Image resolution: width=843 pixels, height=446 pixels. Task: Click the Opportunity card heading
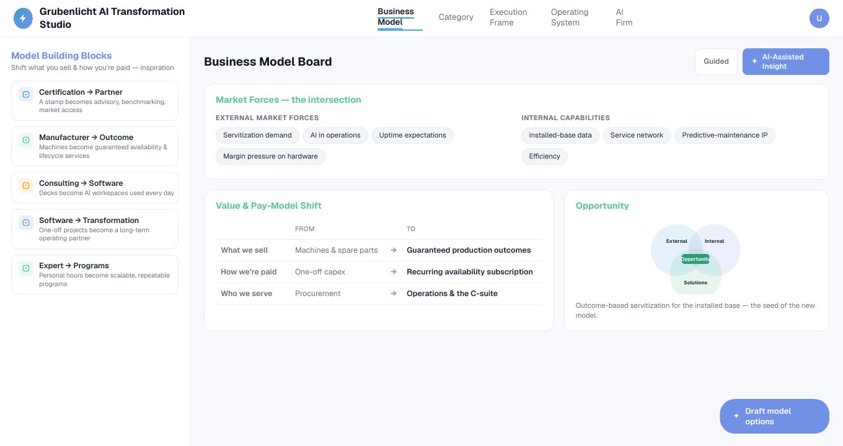point(602,206)
